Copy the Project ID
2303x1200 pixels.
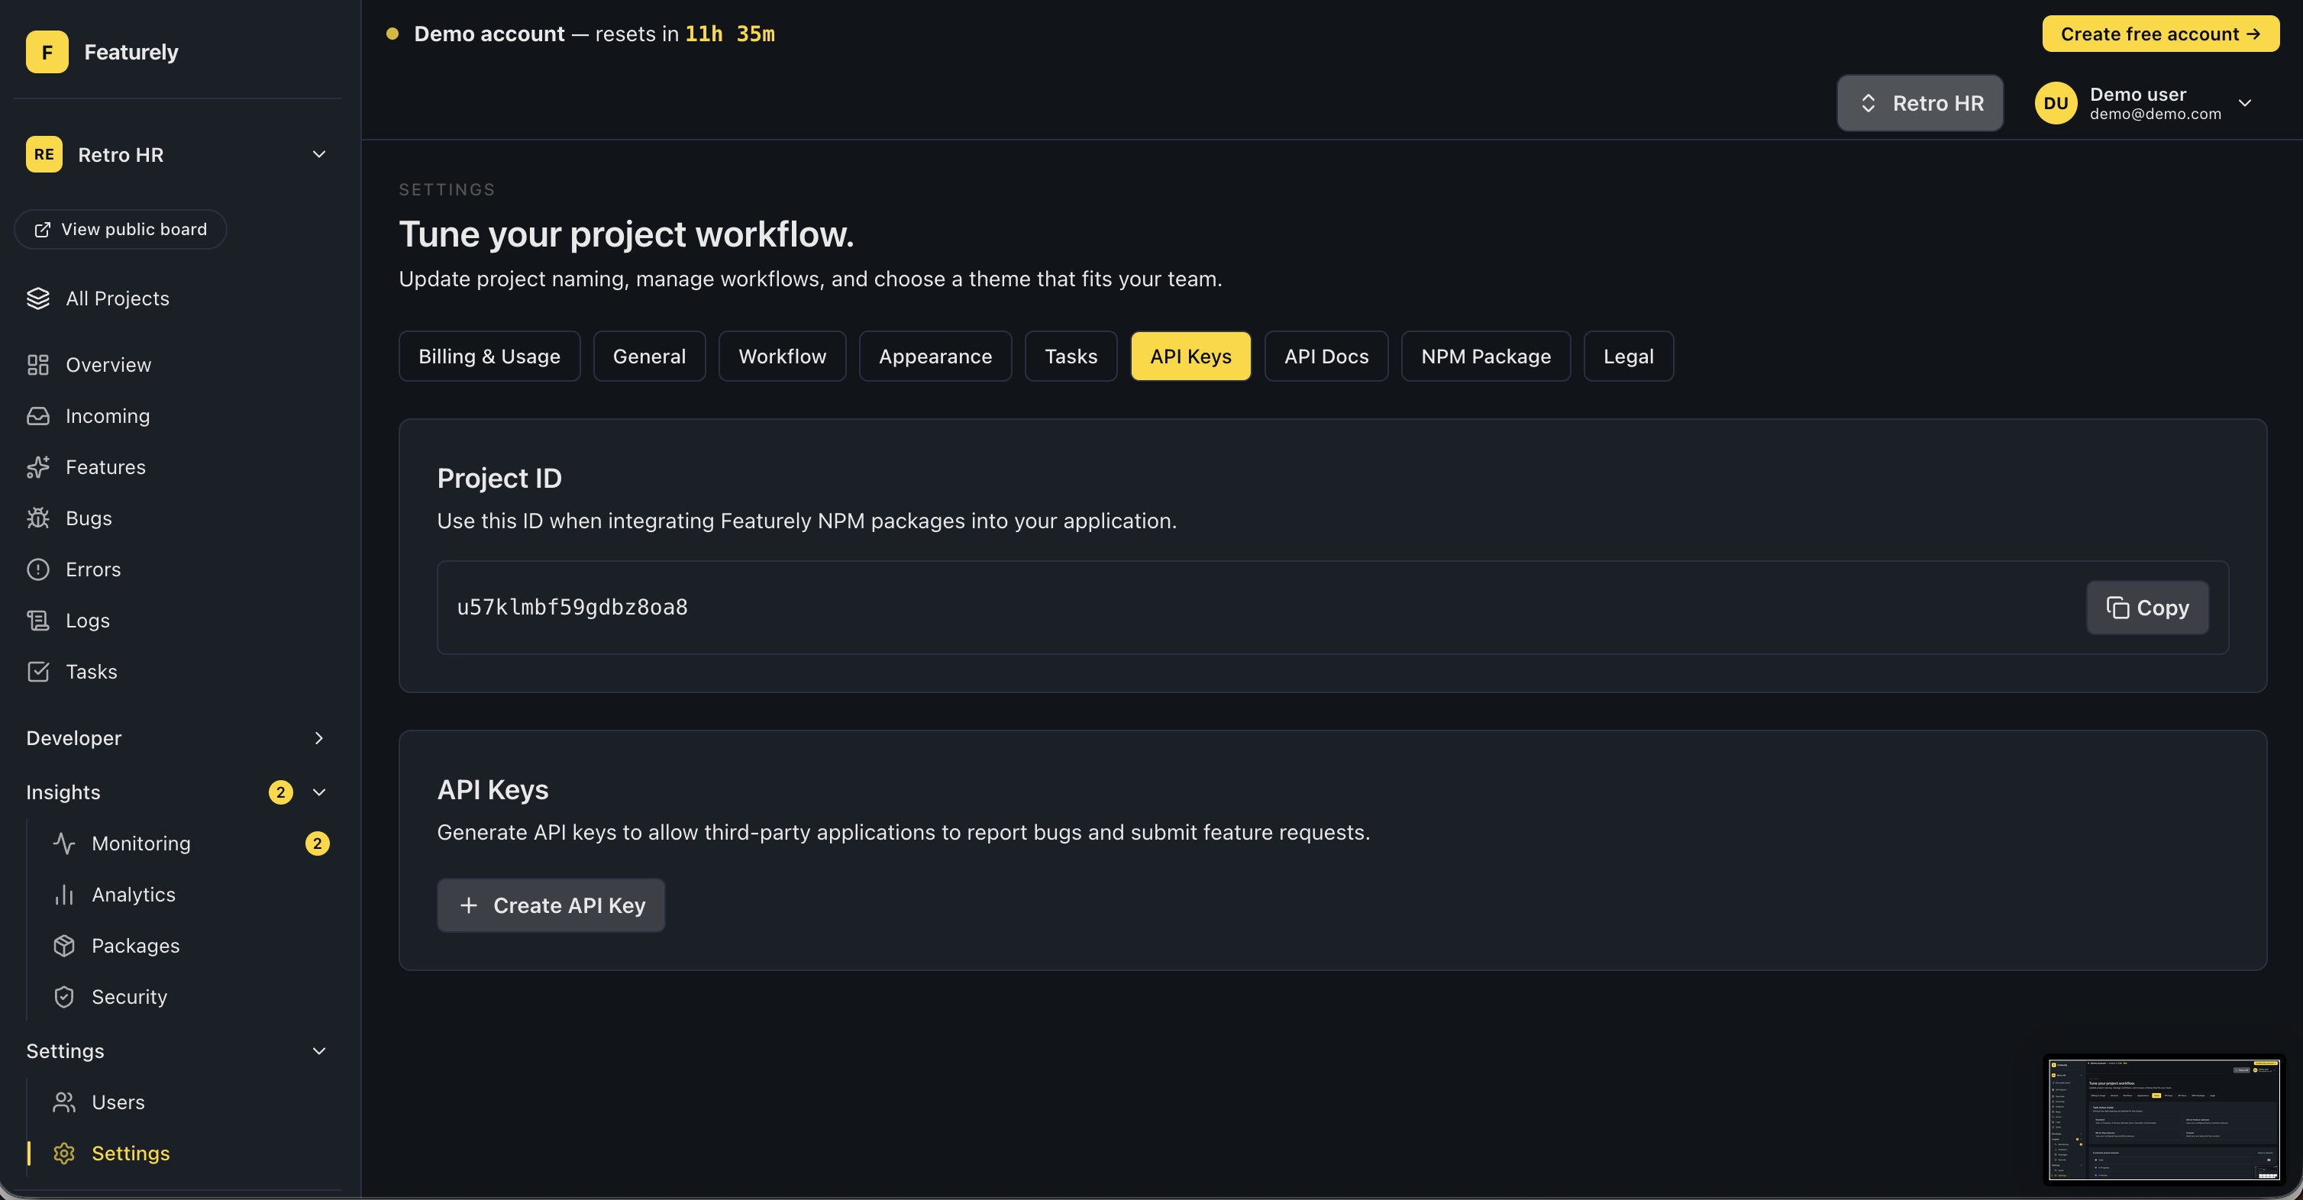point(2146,608)
